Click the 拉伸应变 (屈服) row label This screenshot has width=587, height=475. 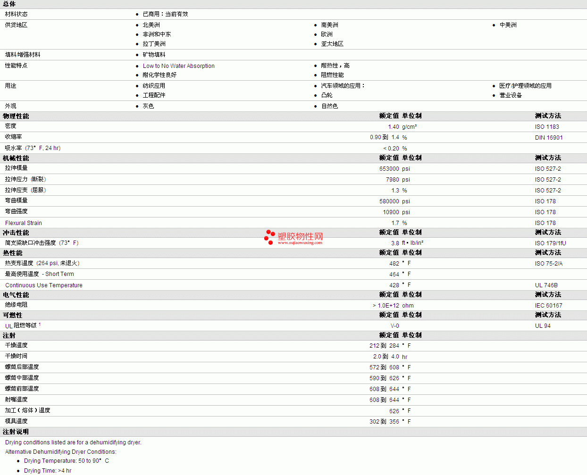(x=25, y=190)
